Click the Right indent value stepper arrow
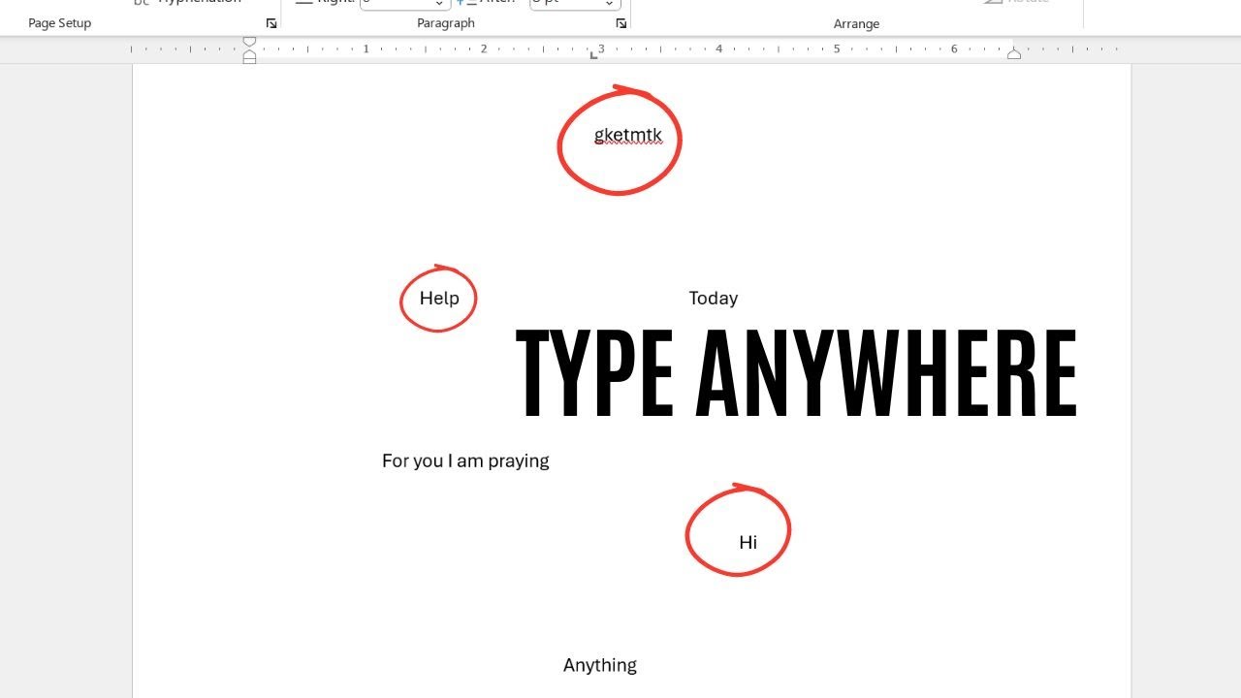Image resolution: width=1241 pixels, height=698 pixels. pos(438,4)
